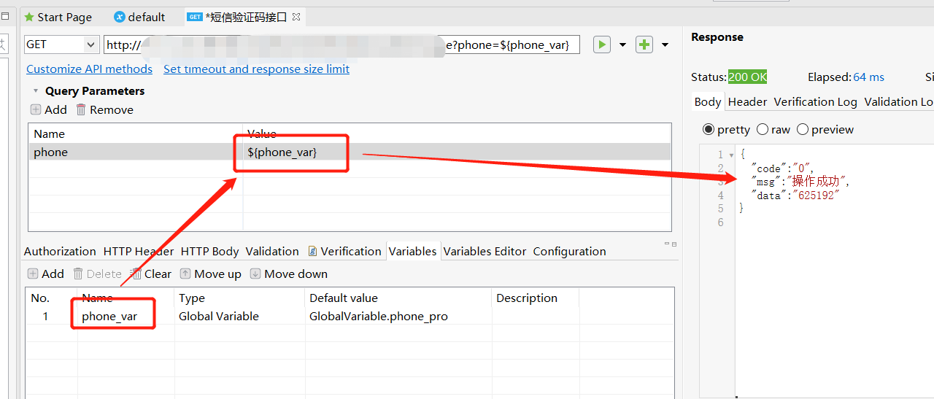Collapse the Query Parameters section
The image size is (934, 399).
[35, 91]
